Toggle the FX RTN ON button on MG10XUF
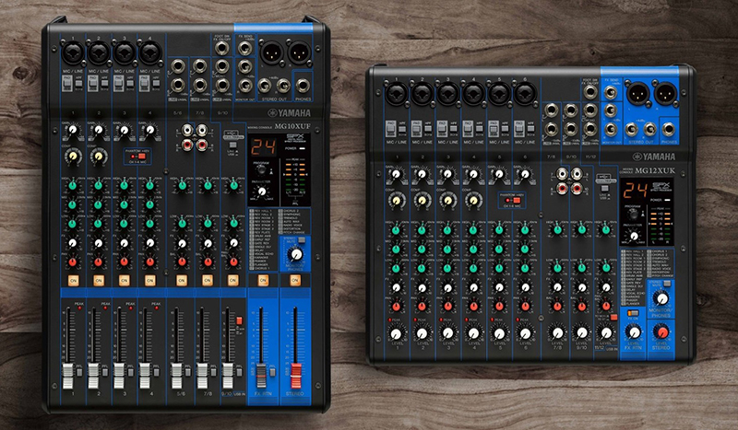This screenshot has width=738, height=430. click(x=263, y=281)
